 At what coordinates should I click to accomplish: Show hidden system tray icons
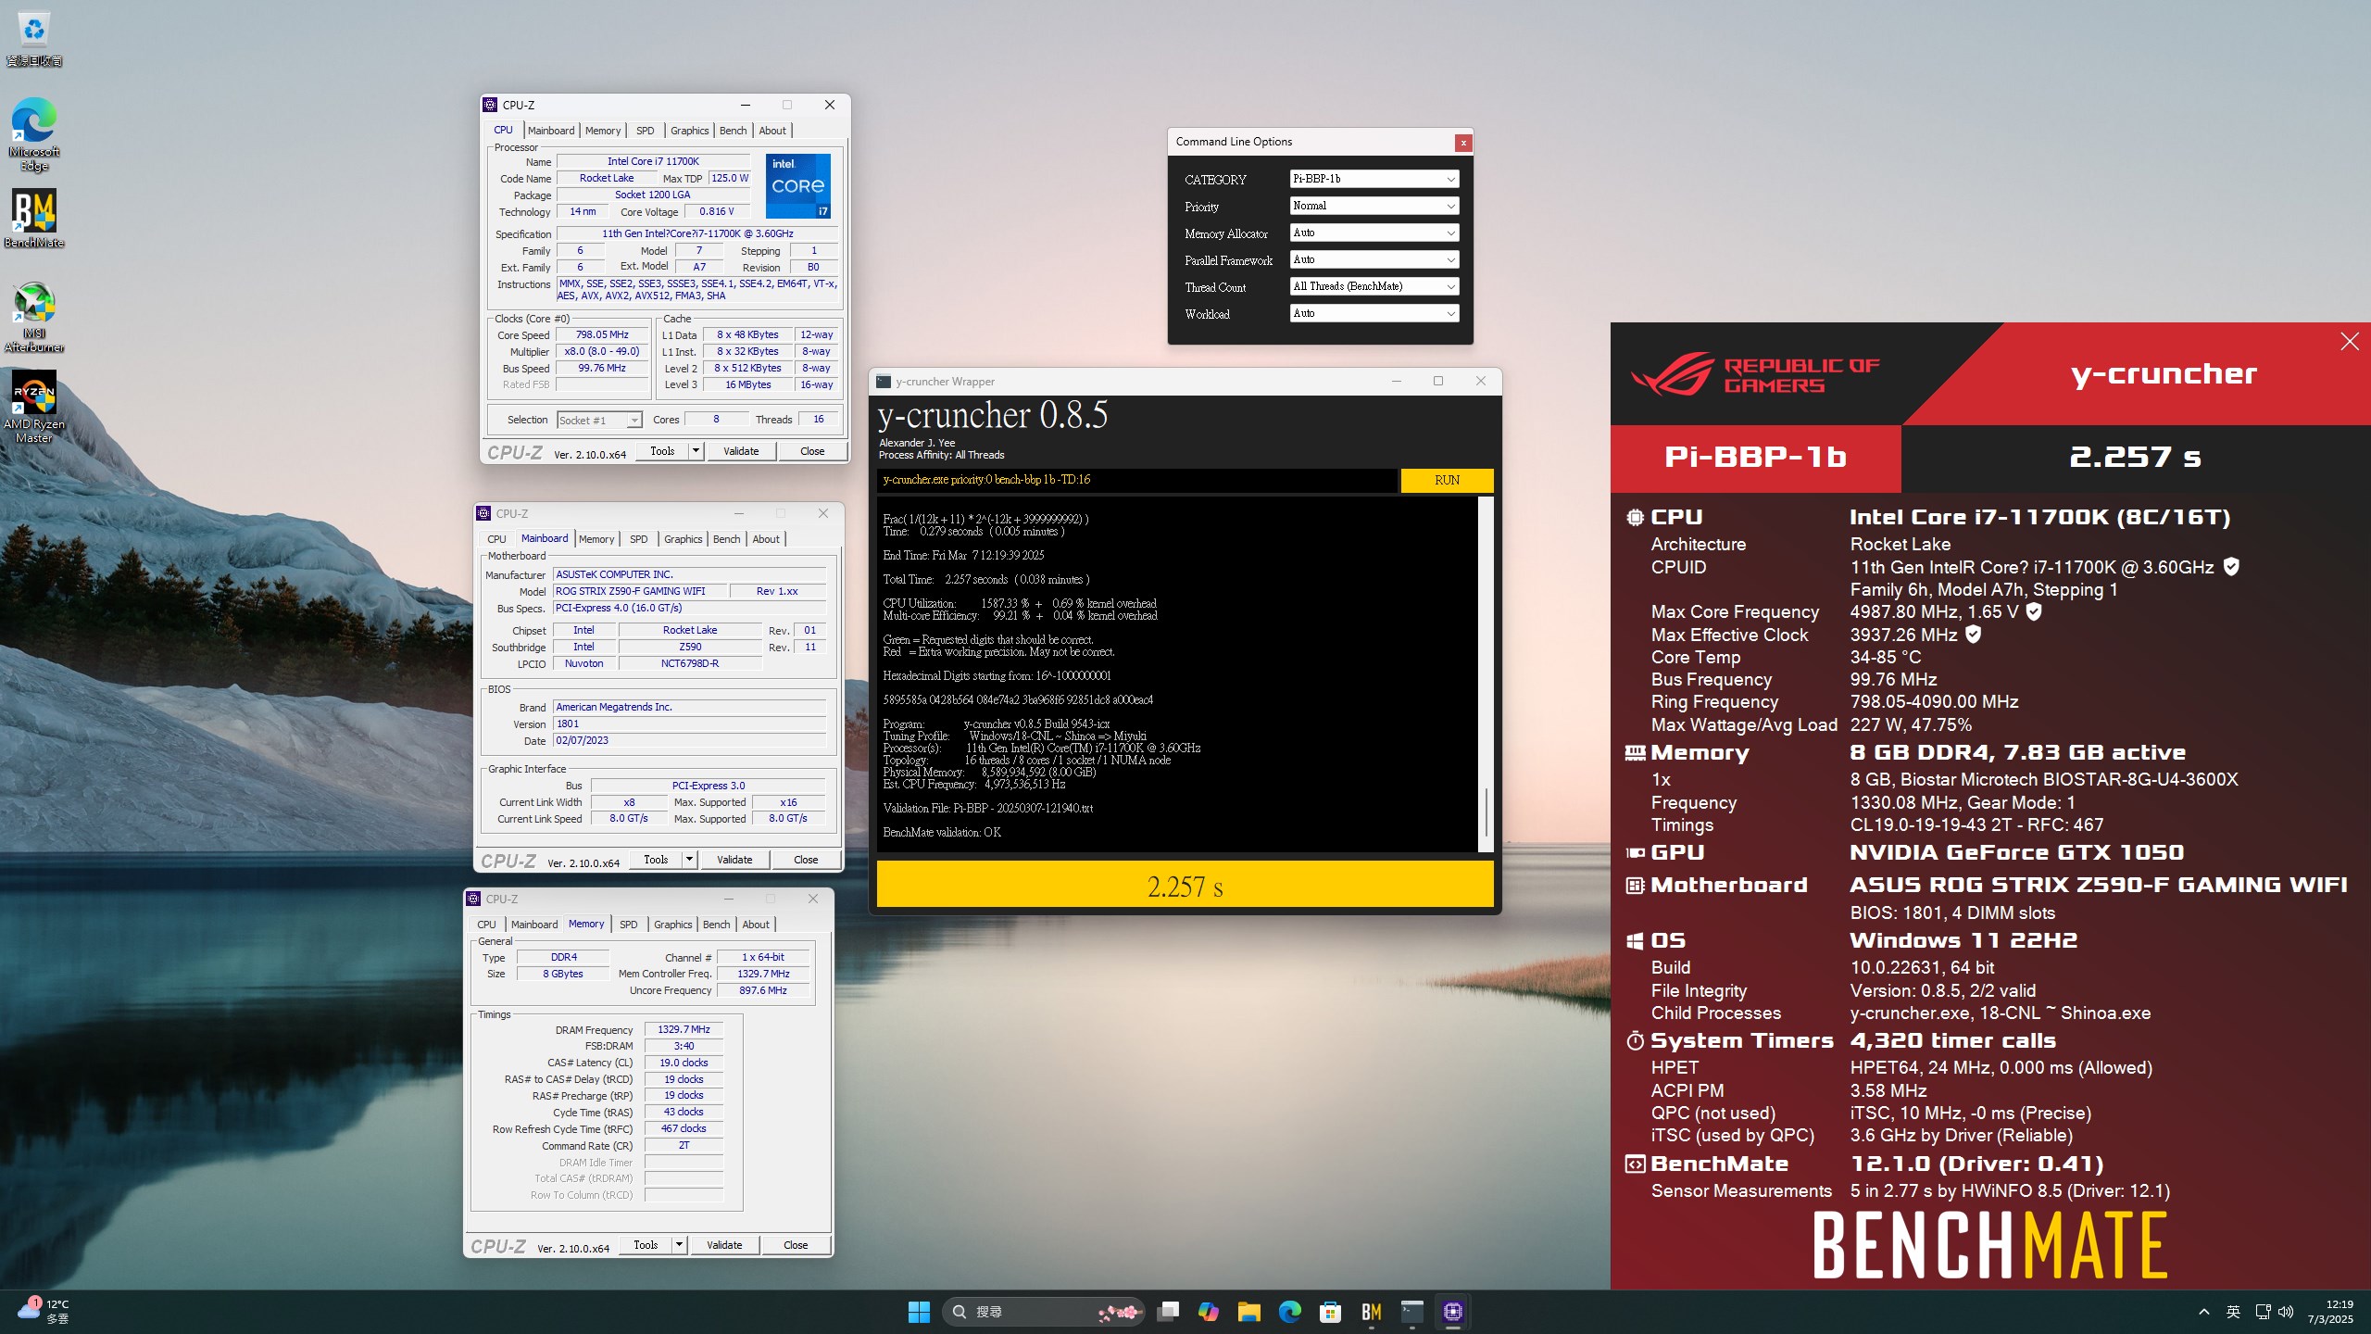coord(2204,1312)
